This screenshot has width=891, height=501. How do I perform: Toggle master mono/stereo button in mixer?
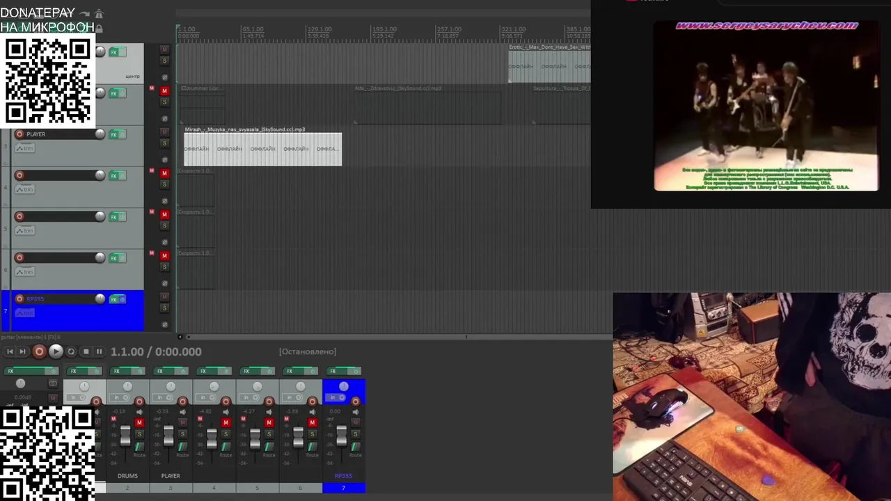[53, 383]
